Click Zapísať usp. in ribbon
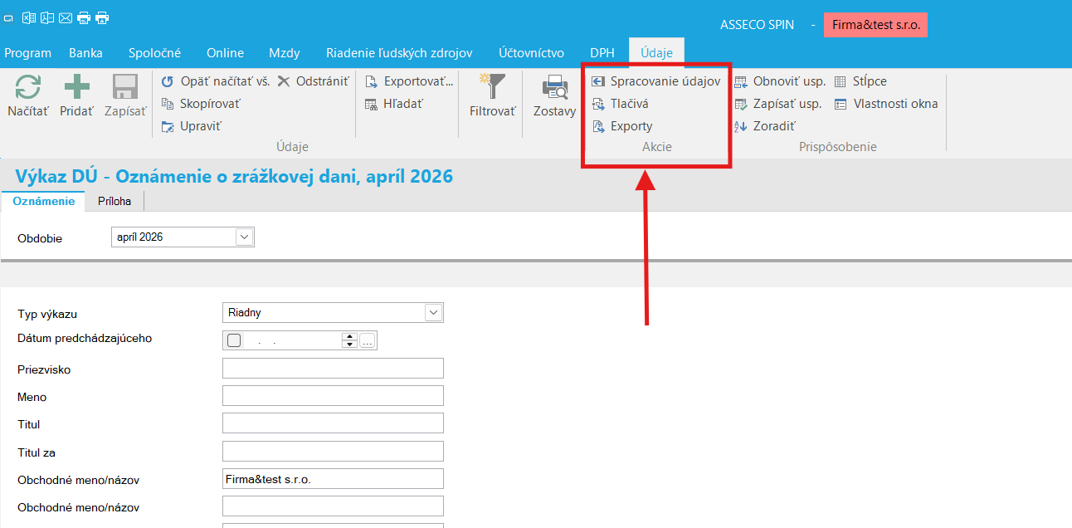This screenshot has width=1072, height=528. point(778,104)
